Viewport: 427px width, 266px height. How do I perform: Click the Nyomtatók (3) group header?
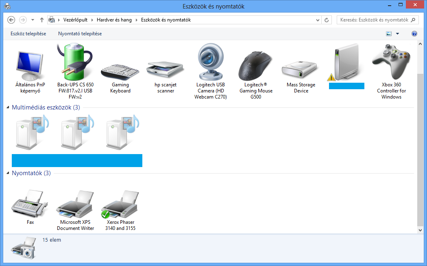point(31,173)
